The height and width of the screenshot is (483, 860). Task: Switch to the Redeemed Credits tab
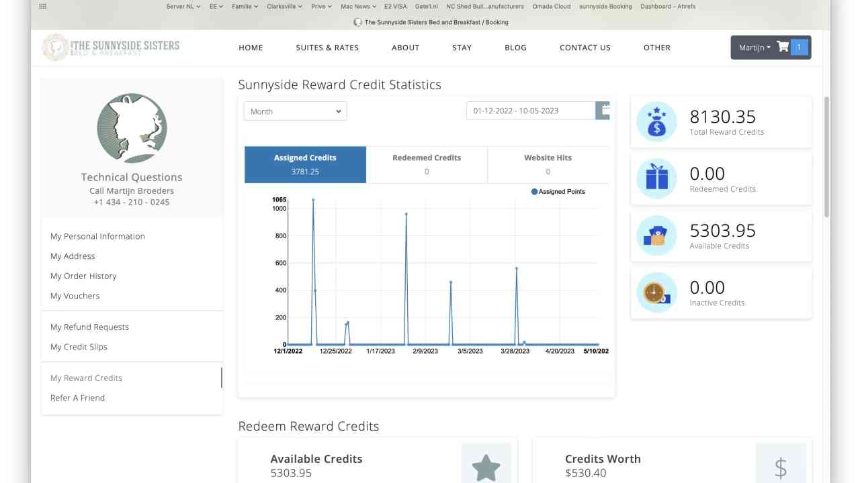[427, 164]
